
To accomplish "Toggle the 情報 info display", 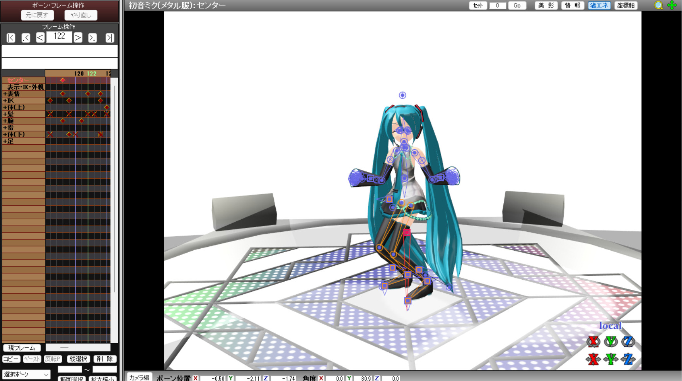I will [x=573, y=5].
